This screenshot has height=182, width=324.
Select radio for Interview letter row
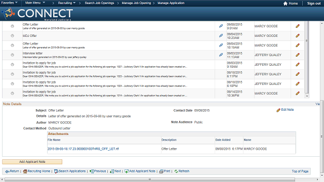click(x=12, y=55)
